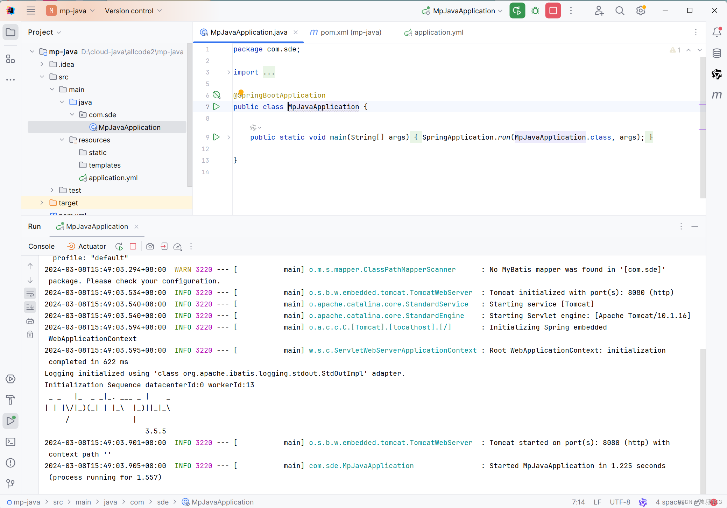Click the run gutter arrow beside main method
This screenshot has height=508, width=727.
pos(217,137)
